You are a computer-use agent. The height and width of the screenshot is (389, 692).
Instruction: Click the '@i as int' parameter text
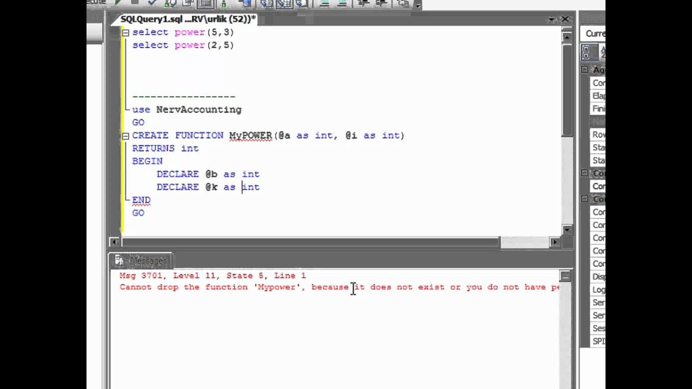point(373,136)
